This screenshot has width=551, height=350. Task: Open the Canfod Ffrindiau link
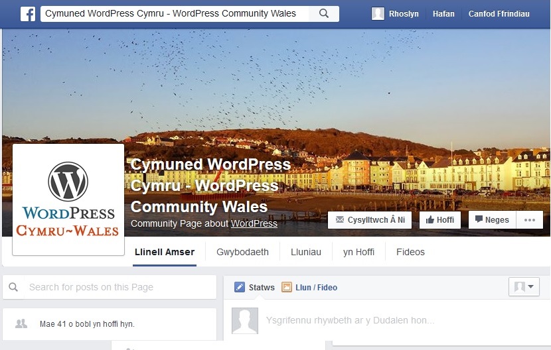click(499, 14)
